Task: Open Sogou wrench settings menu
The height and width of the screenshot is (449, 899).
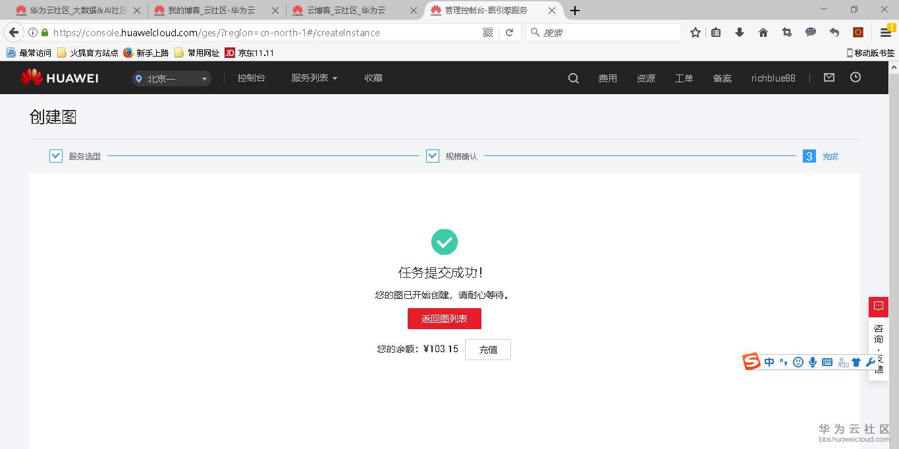Action: pos(871,361)
